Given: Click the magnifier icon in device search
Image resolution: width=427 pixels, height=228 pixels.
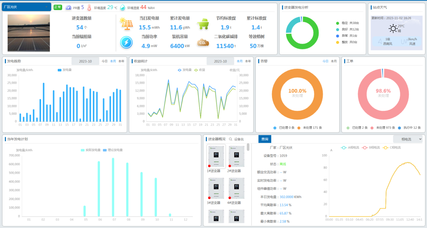Looking at the screenshot, I should (231, 139).
